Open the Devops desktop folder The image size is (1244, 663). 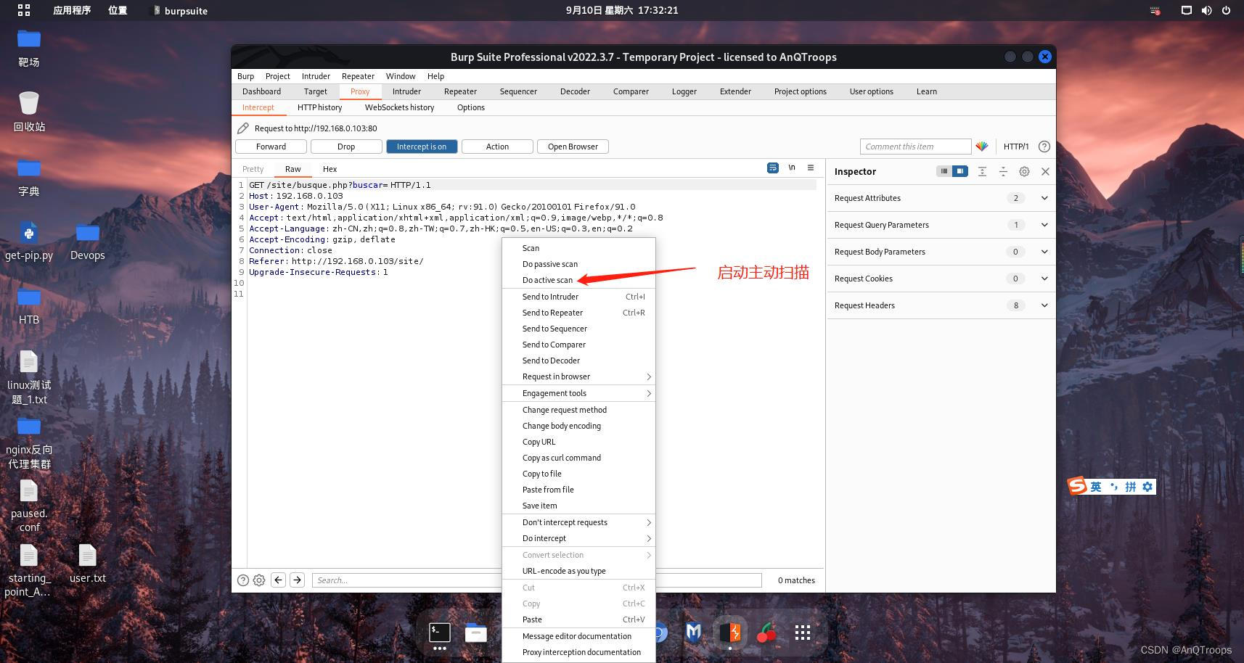[x=88, y=241]
